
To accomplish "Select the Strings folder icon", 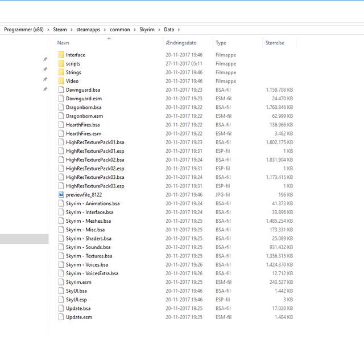I will click(61, 72).
